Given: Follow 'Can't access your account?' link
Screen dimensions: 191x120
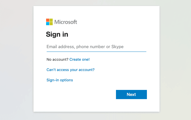Looking at the screenshot, I should point(70,70).
